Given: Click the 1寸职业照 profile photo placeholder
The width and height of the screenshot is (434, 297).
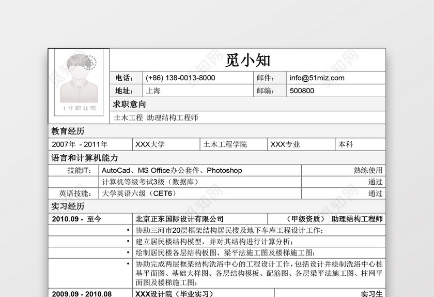Looking at the screenshot, I should pos(79,82).
